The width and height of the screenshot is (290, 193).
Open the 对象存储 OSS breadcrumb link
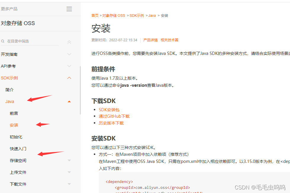114,15
